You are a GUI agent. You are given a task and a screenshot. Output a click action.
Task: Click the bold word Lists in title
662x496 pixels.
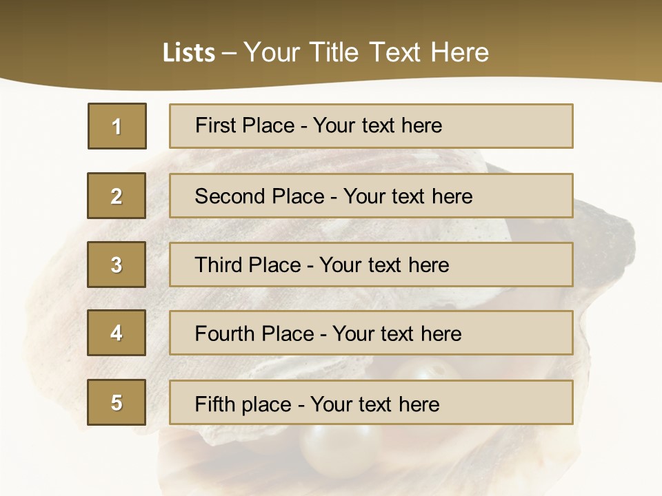point(189,53)
